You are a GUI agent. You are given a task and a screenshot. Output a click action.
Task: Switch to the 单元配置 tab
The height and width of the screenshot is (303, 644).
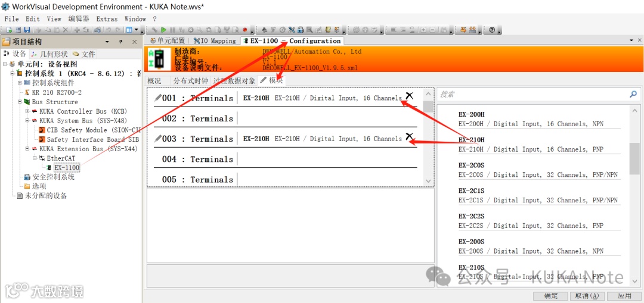(168, 41)
